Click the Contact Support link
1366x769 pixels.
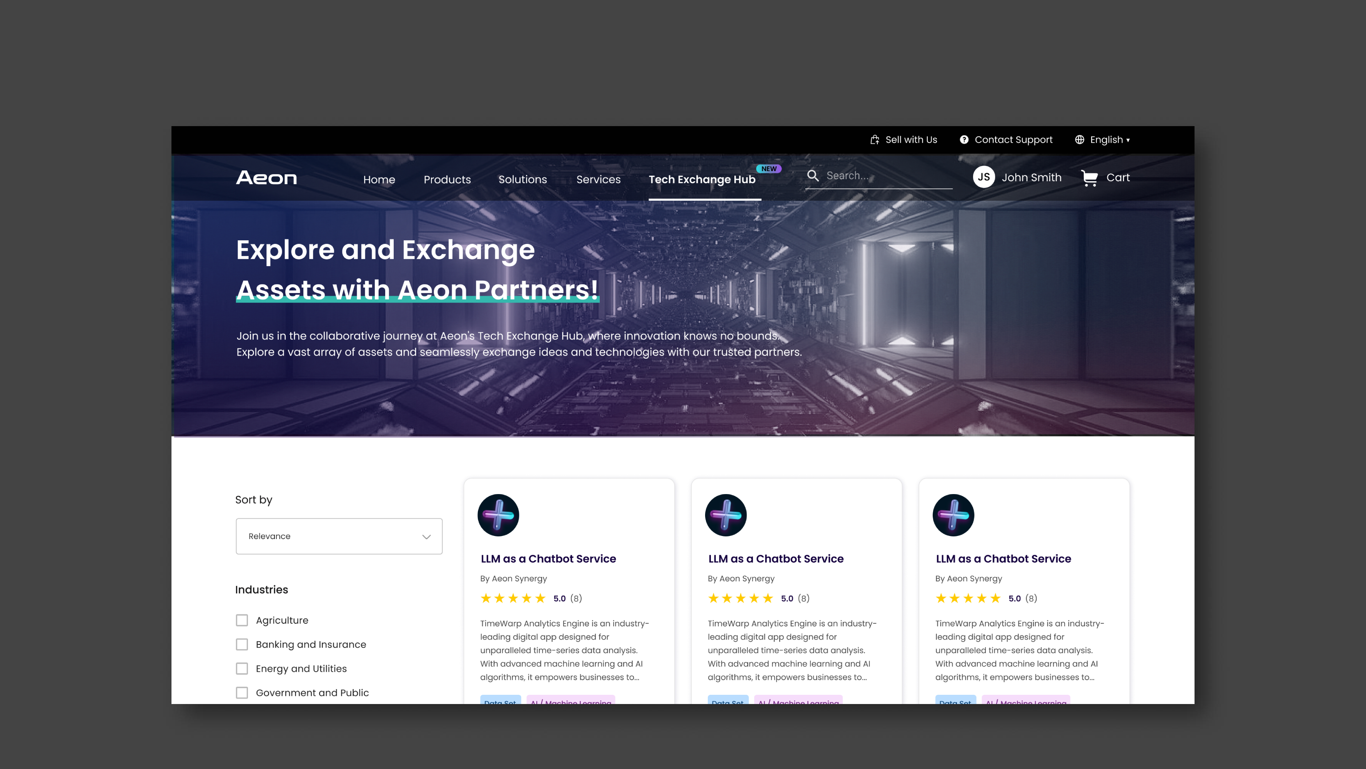(1013, 140)
